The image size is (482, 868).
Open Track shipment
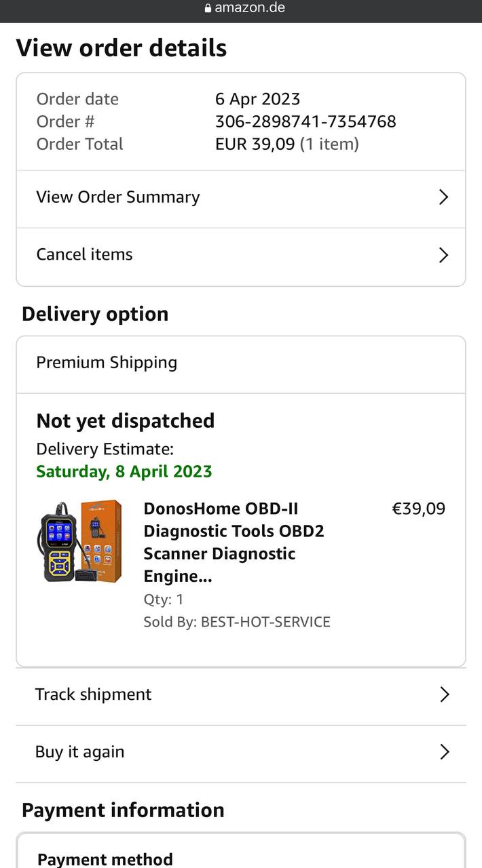94,694
